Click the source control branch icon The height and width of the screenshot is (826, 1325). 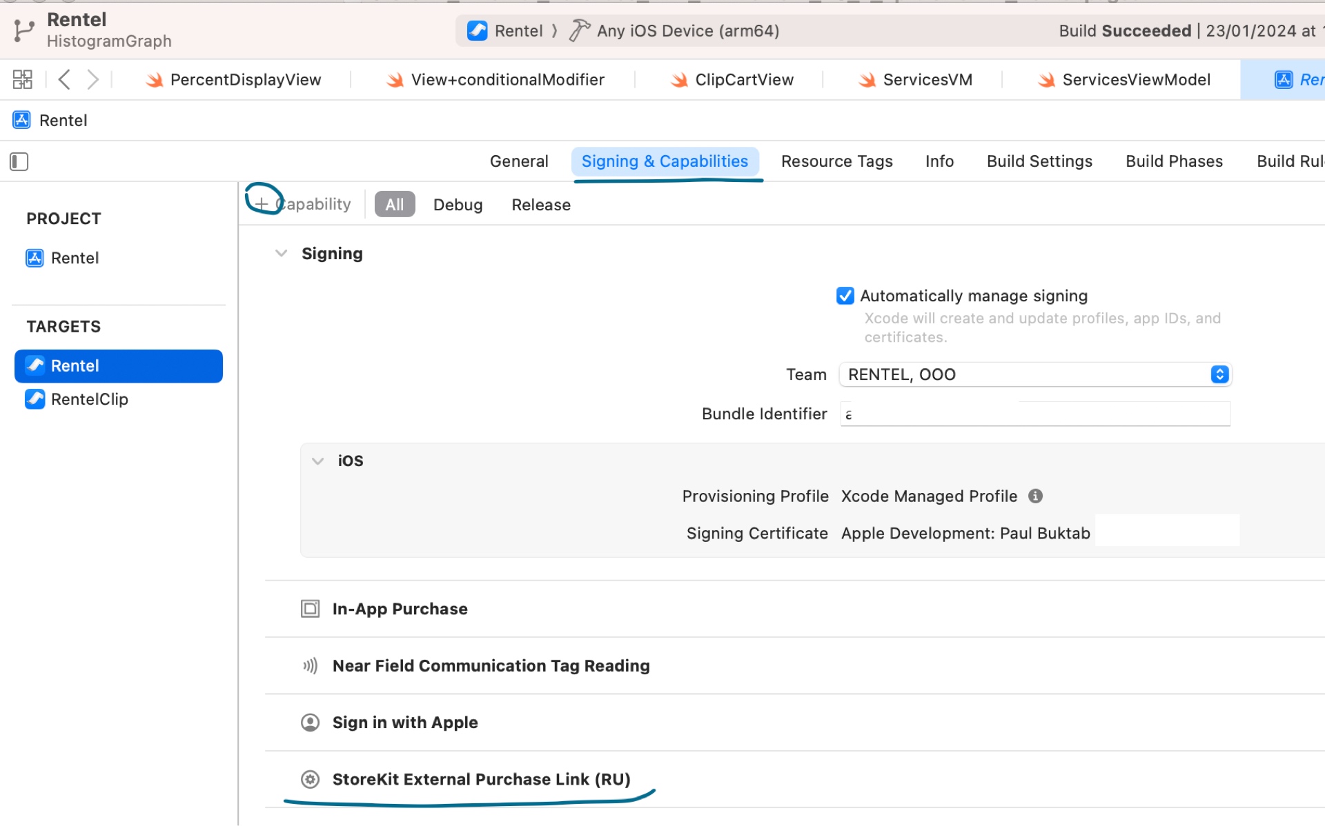25,30
